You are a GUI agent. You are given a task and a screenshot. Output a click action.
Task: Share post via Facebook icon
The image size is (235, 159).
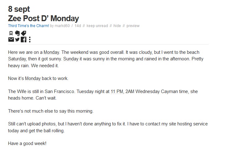(x=24, y=40)
